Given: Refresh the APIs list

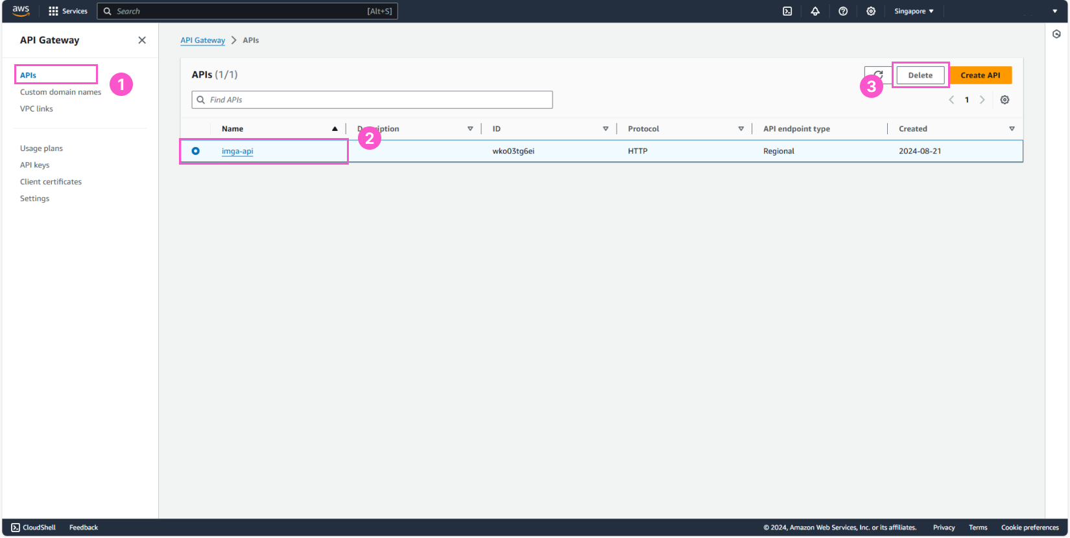Looking at the screenshot, I should coord(878,75).
